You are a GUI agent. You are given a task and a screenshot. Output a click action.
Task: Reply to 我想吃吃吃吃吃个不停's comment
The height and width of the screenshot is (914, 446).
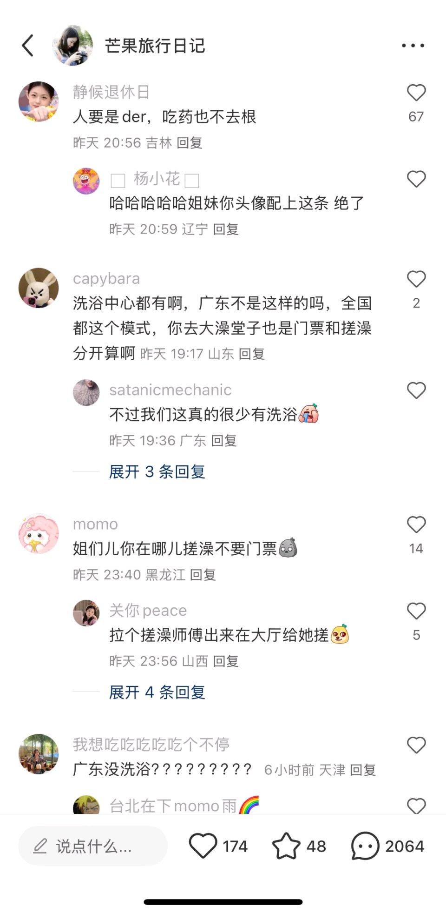click(363, 770)
